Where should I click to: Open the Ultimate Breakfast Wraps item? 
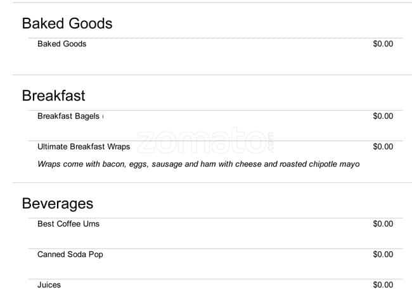click(x=84, y=147)
